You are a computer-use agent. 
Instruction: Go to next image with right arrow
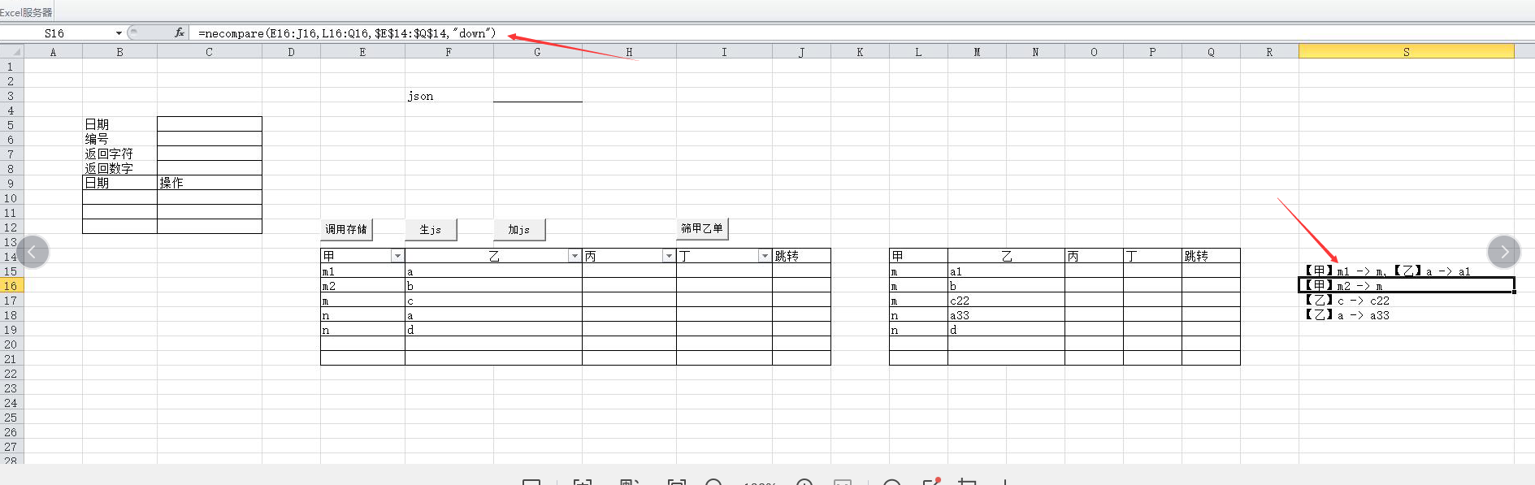(1503, 252)
